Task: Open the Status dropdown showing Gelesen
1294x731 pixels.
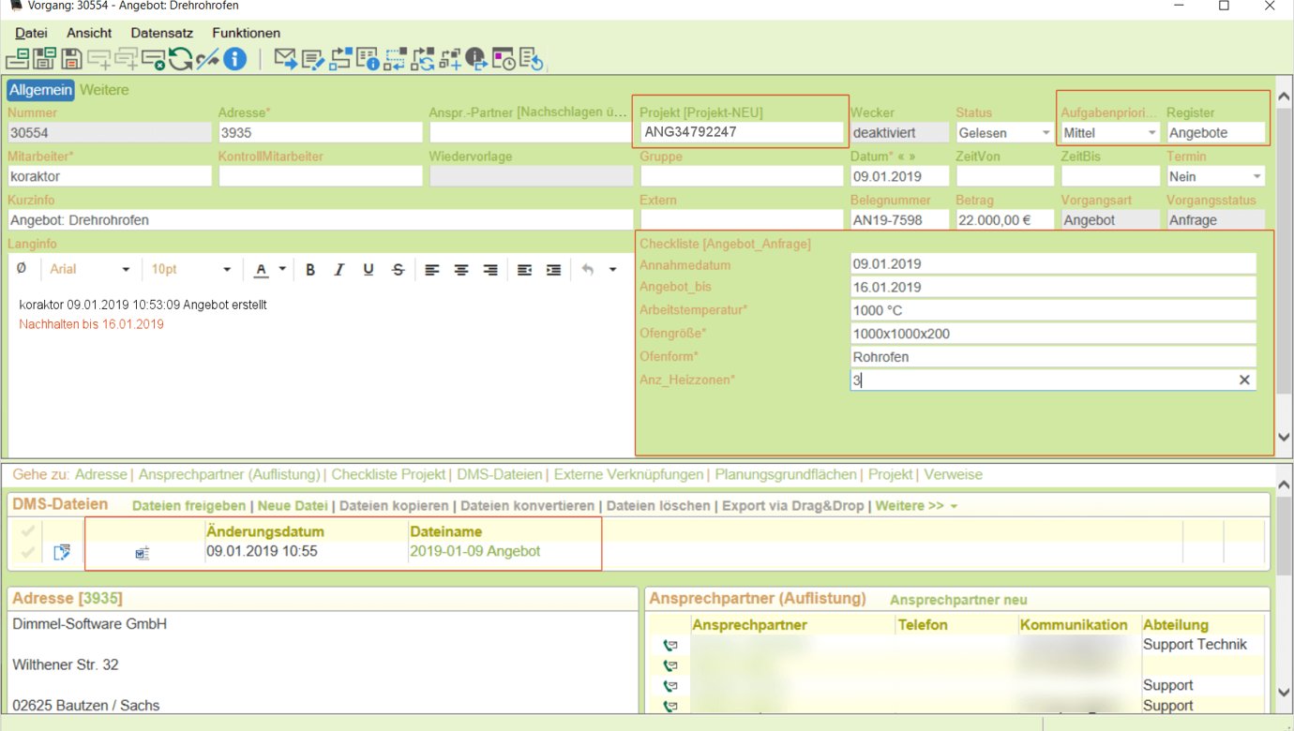Action: pyautogui.click(x=1046, y=133)
